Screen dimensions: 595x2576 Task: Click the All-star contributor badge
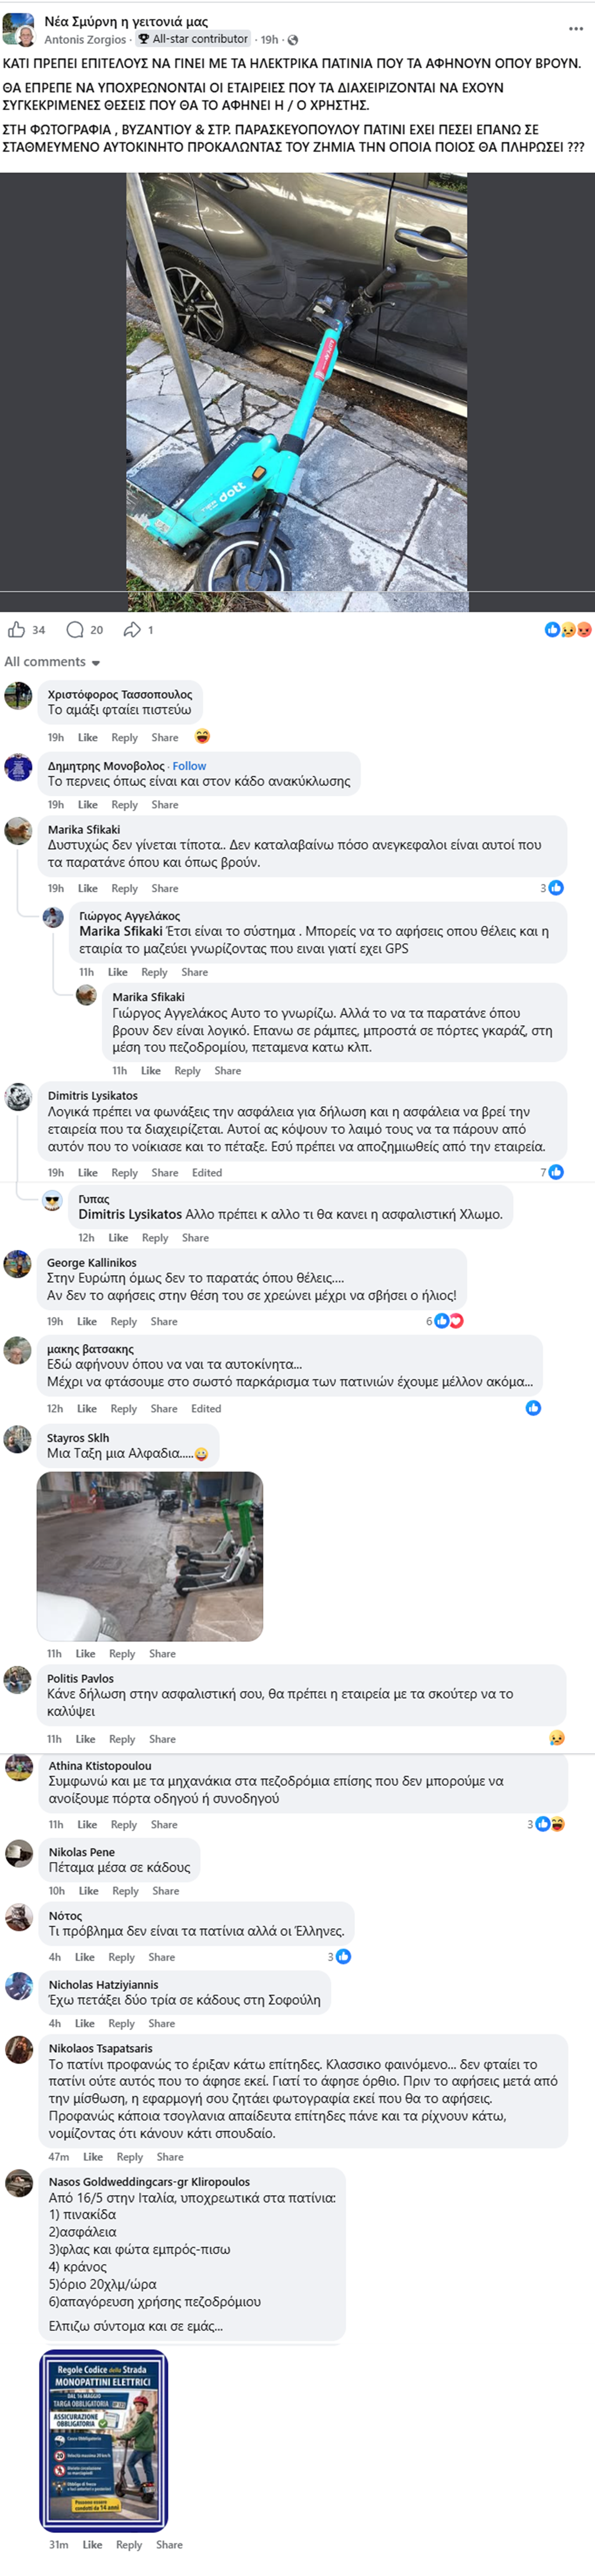click(x=193, y=39)
